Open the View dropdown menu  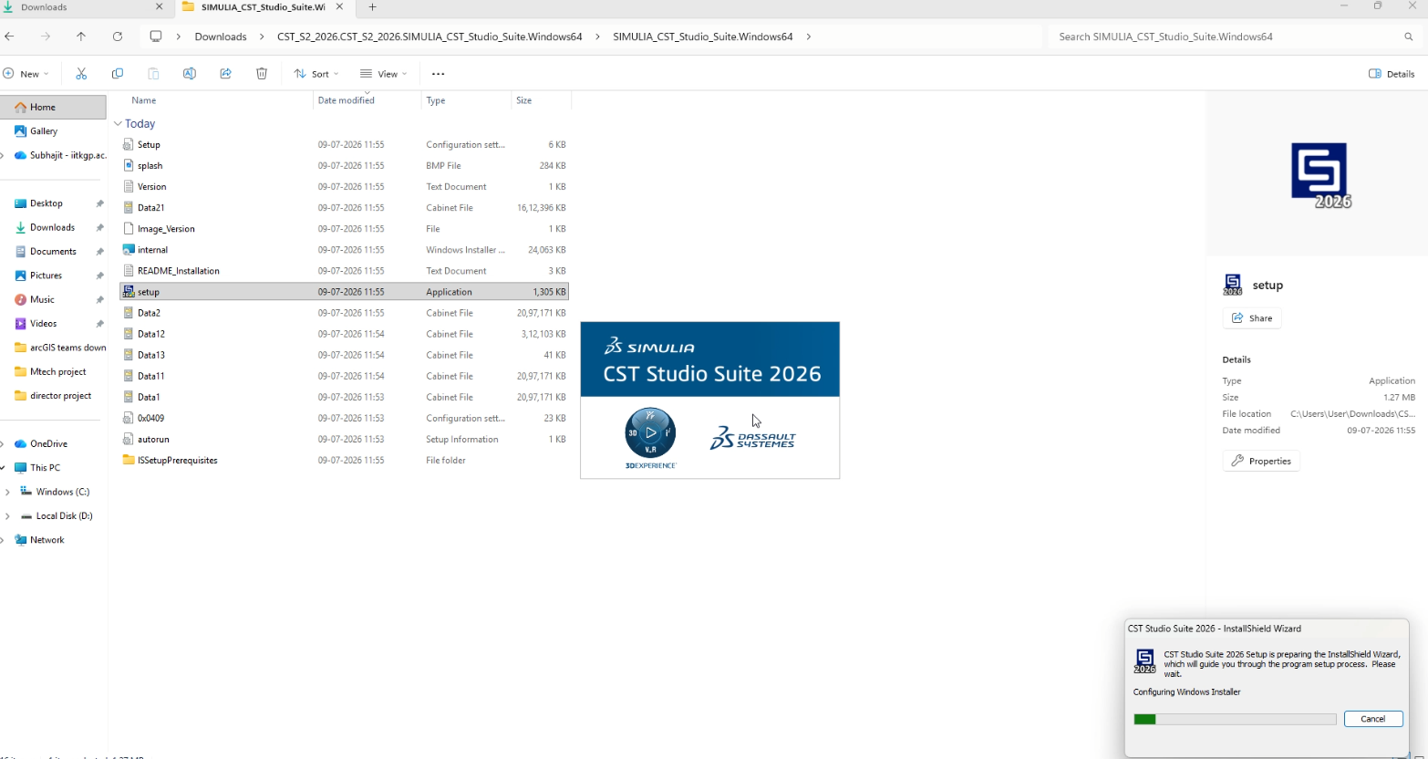pyautogui.click(x=383, y=74)
